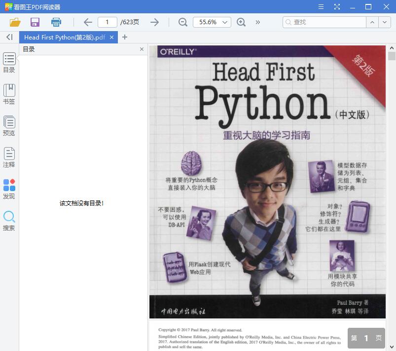396x351 pixels.
Task: Open the 发现 discover panel
Action: [9, 189]
